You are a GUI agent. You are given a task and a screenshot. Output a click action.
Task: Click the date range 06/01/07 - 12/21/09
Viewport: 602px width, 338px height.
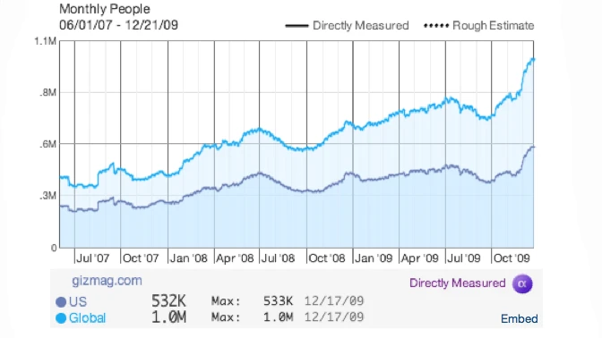pyautogui.click(x=118, y=25)
